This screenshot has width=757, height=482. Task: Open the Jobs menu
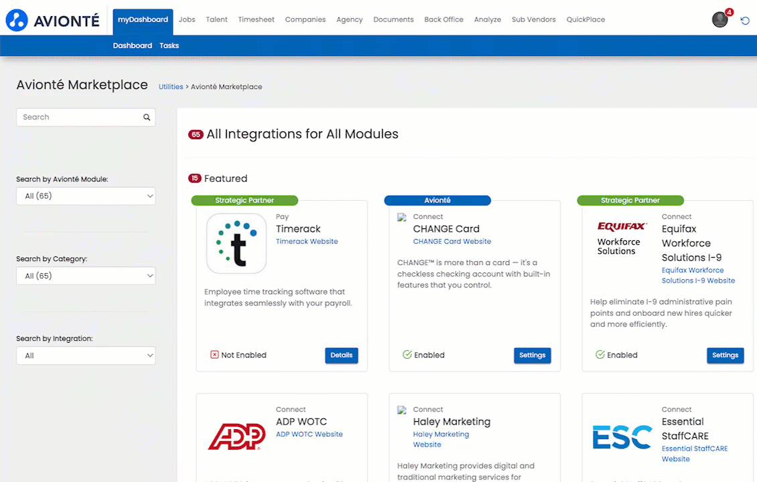[187, 20]
